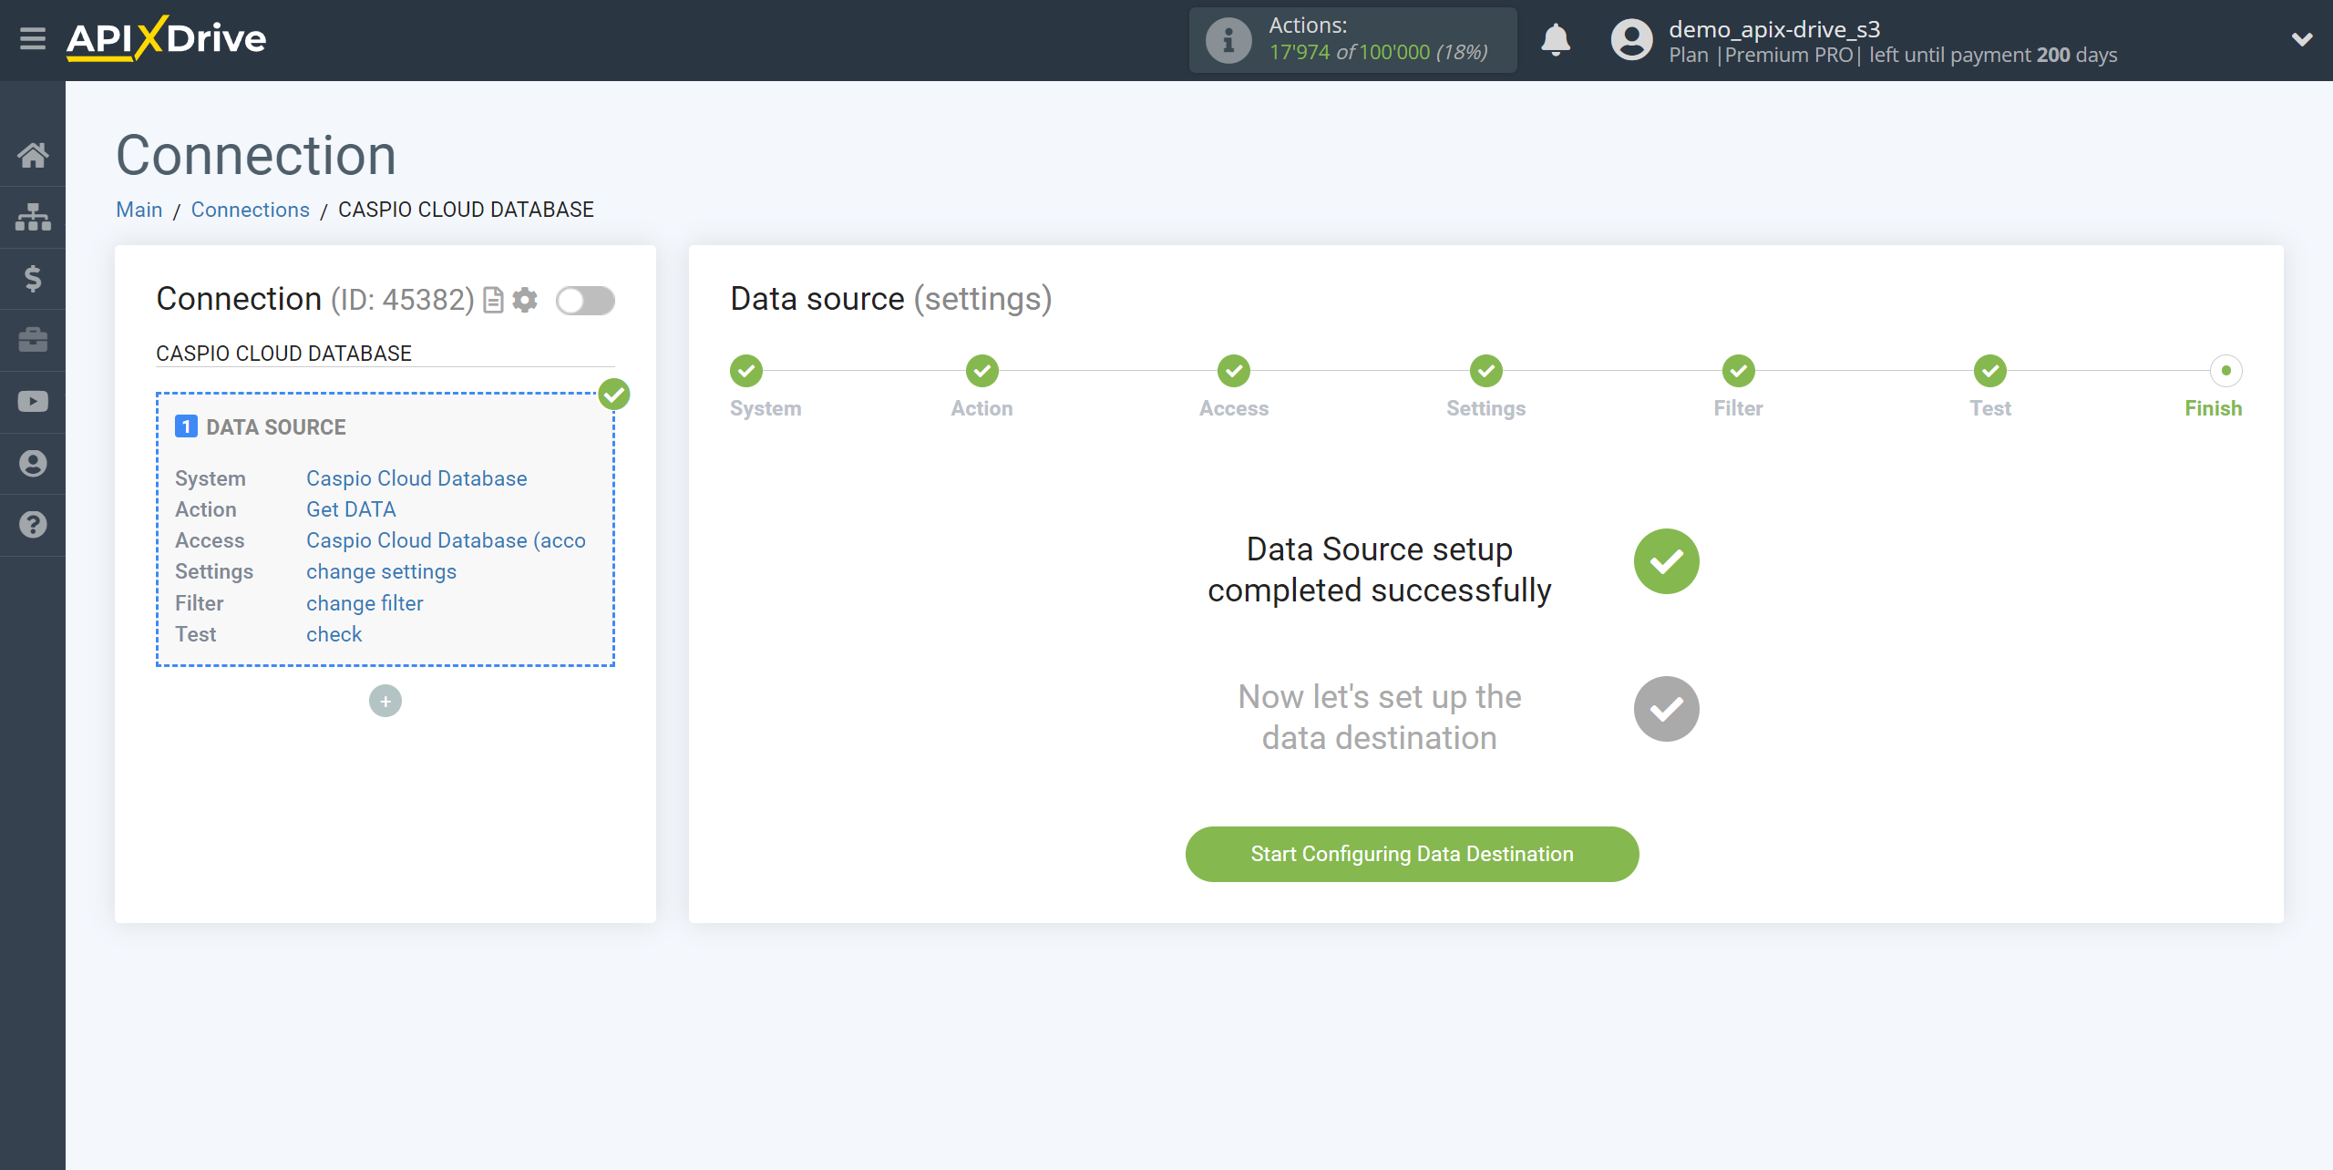
Task: Open the Main breadcrumb link
Action: click(x=139, y=210)
